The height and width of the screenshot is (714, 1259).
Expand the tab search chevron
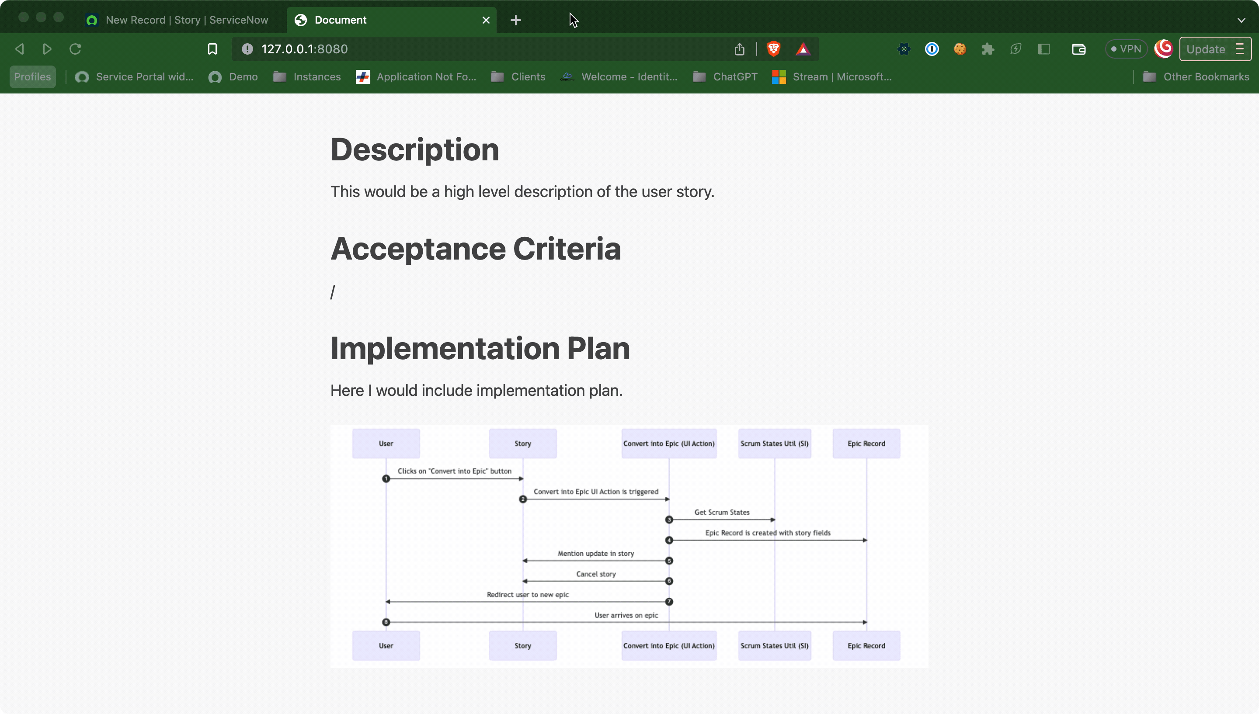tap(1241, 20)
